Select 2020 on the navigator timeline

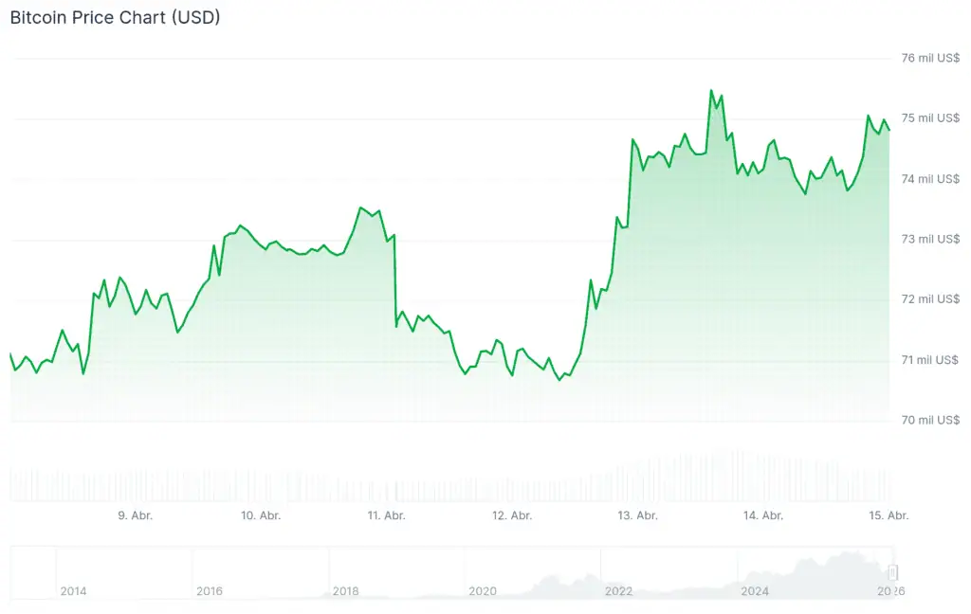(483, 591)
